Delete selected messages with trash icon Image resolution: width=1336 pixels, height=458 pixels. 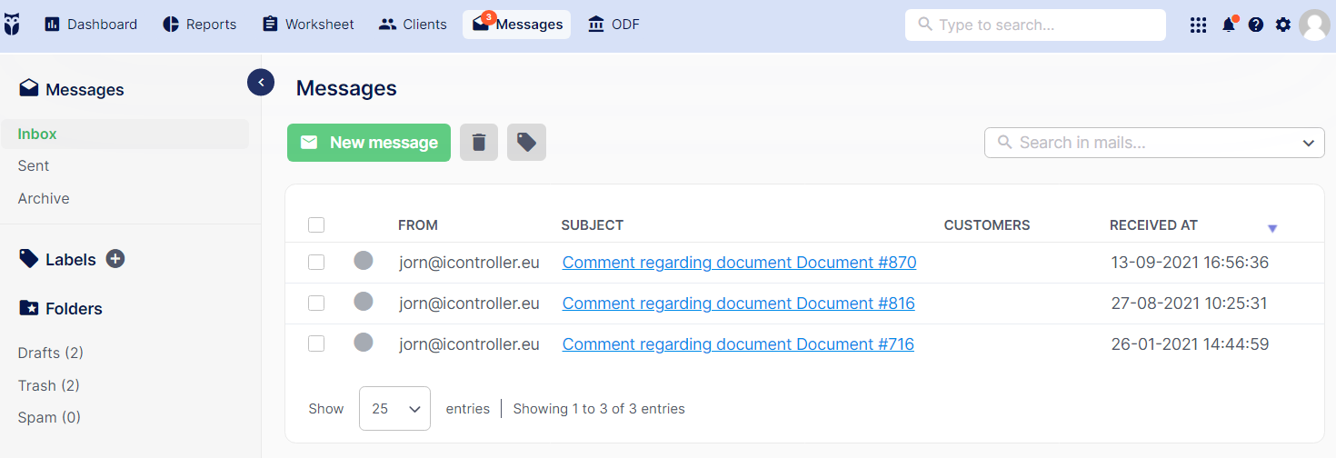click(x=479, y=143)
